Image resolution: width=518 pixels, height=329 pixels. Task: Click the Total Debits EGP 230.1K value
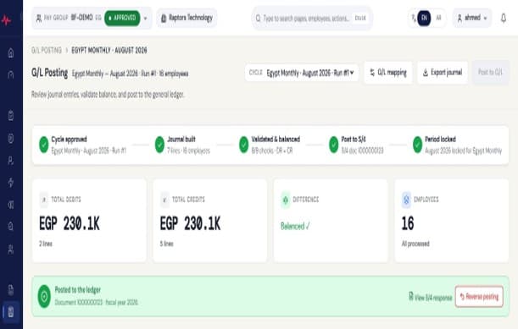pyautogui.click(x=70, y=223)
